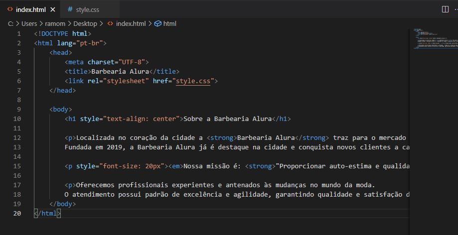The image size is (458, 235).
Task: Open the style.css link in href attribute
Action: coord(193,81)
